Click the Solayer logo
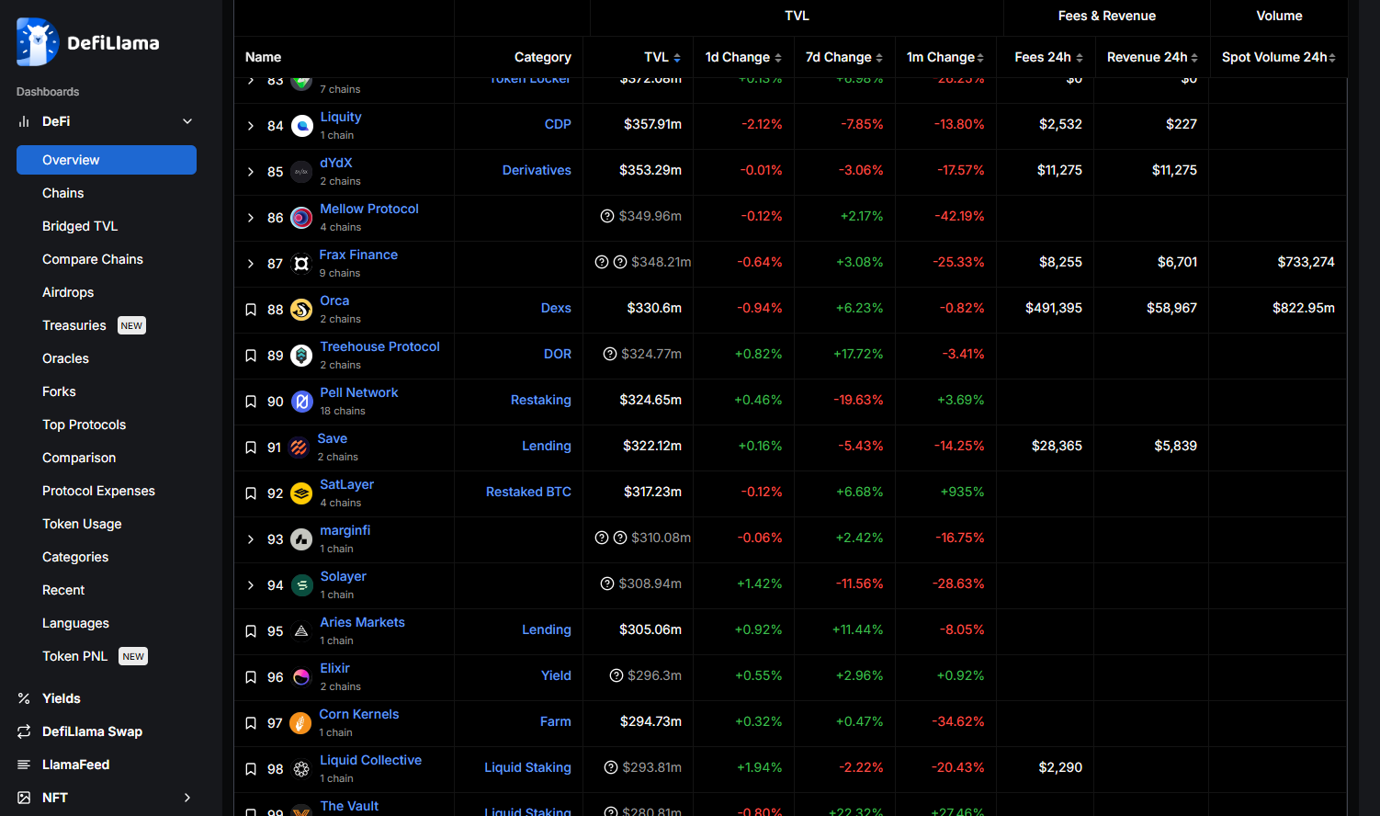The height and width of the screenshot is (816, 1380). point(301,585)
